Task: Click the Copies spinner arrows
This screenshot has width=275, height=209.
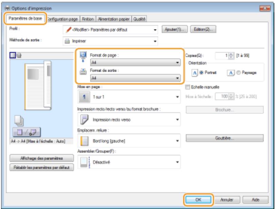Action: click(231, 56)
